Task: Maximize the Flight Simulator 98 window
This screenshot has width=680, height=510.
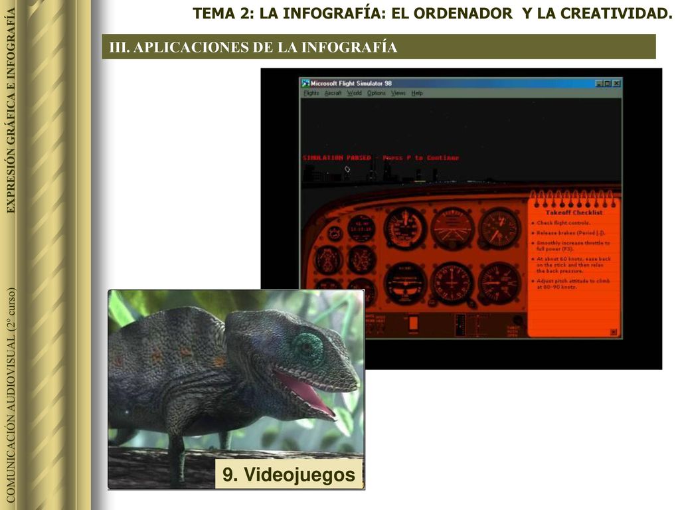Action: tap(607, 83)
